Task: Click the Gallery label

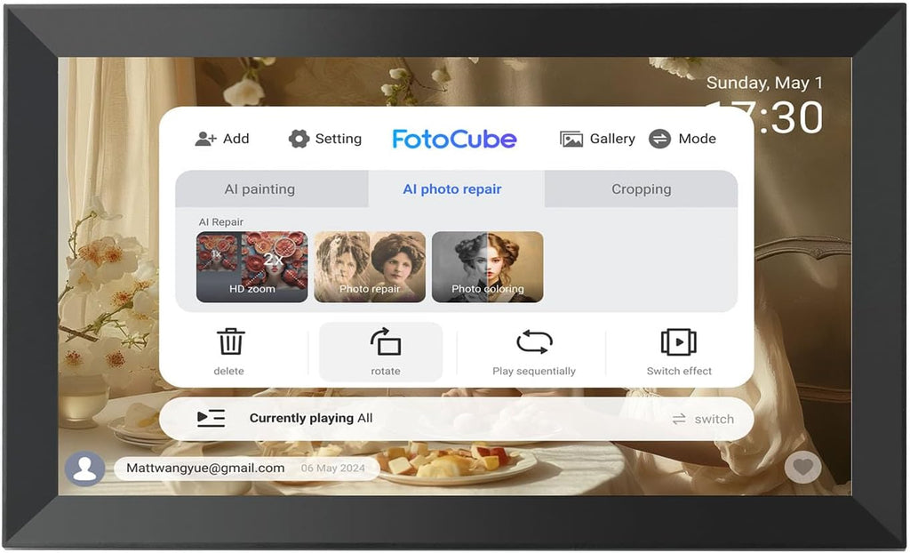Action: click(x=612, y=139)
